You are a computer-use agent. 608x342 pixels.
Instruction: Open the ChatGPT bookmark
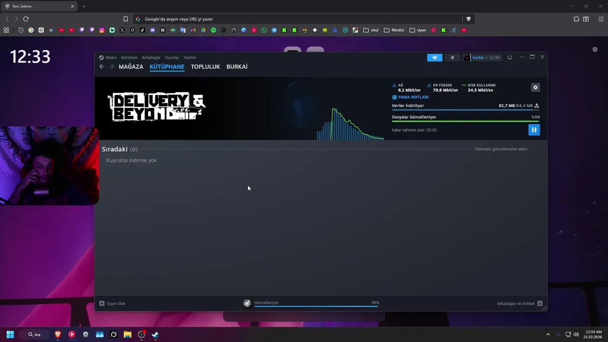coord(41,30)
